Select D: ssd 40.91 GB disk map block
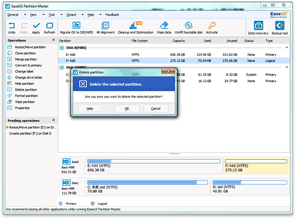This screenshot has height=219, width=296. pos(250,187)
